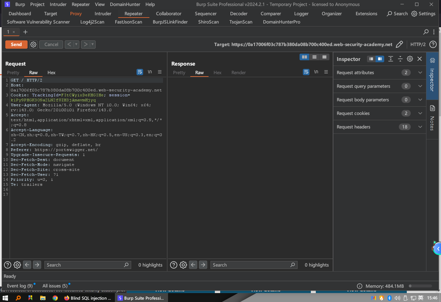Close the Inspector panel
Image resolution: width=441 pixels, height=302 pixels.
[x=420, y=59]
